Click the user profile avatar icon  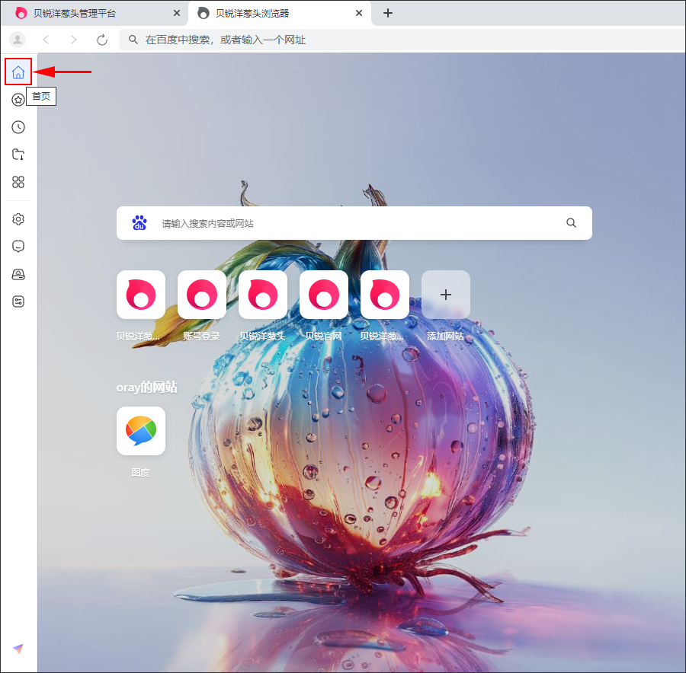pyautogui.click(x=18, y=40)
